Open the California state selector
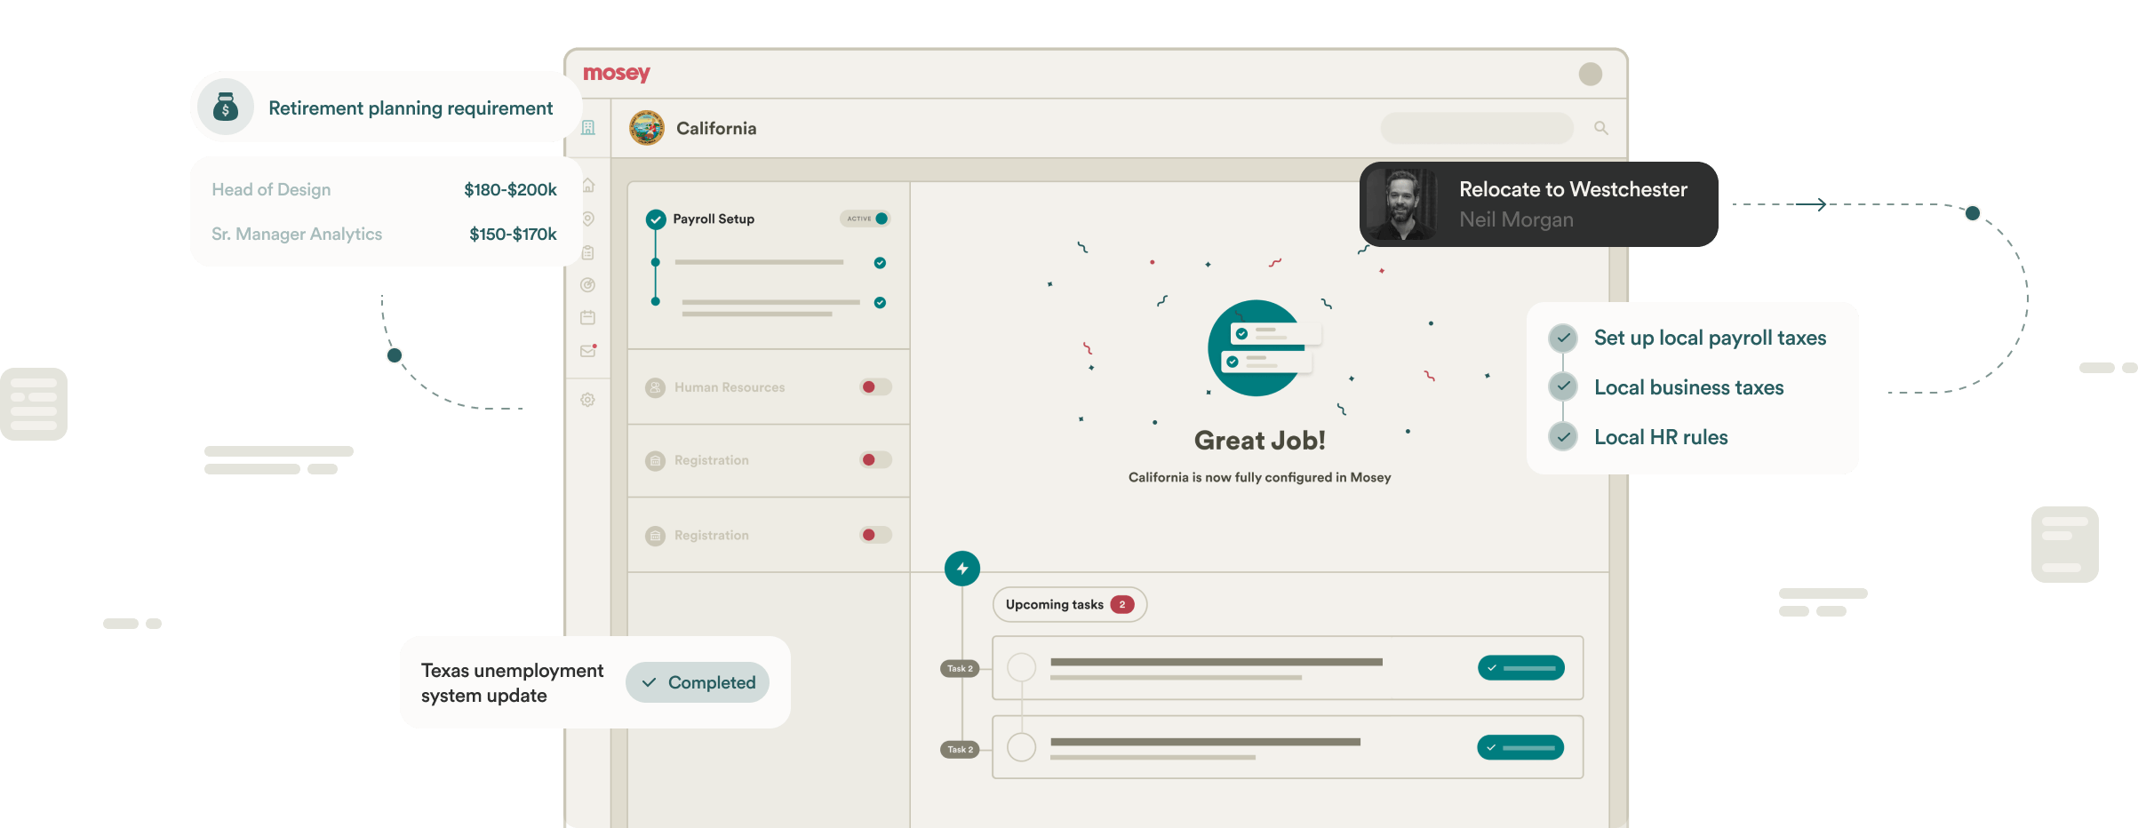This screenshot has width=2138, height=828. (694, 128)
